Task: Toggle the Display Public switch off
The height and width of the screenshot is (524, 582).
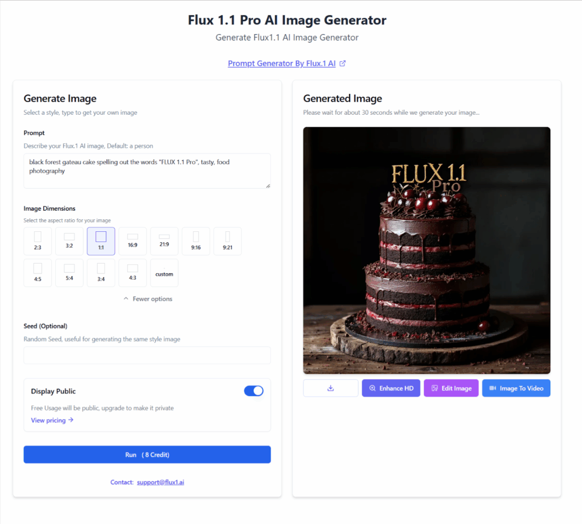Action: click(254, 391)
